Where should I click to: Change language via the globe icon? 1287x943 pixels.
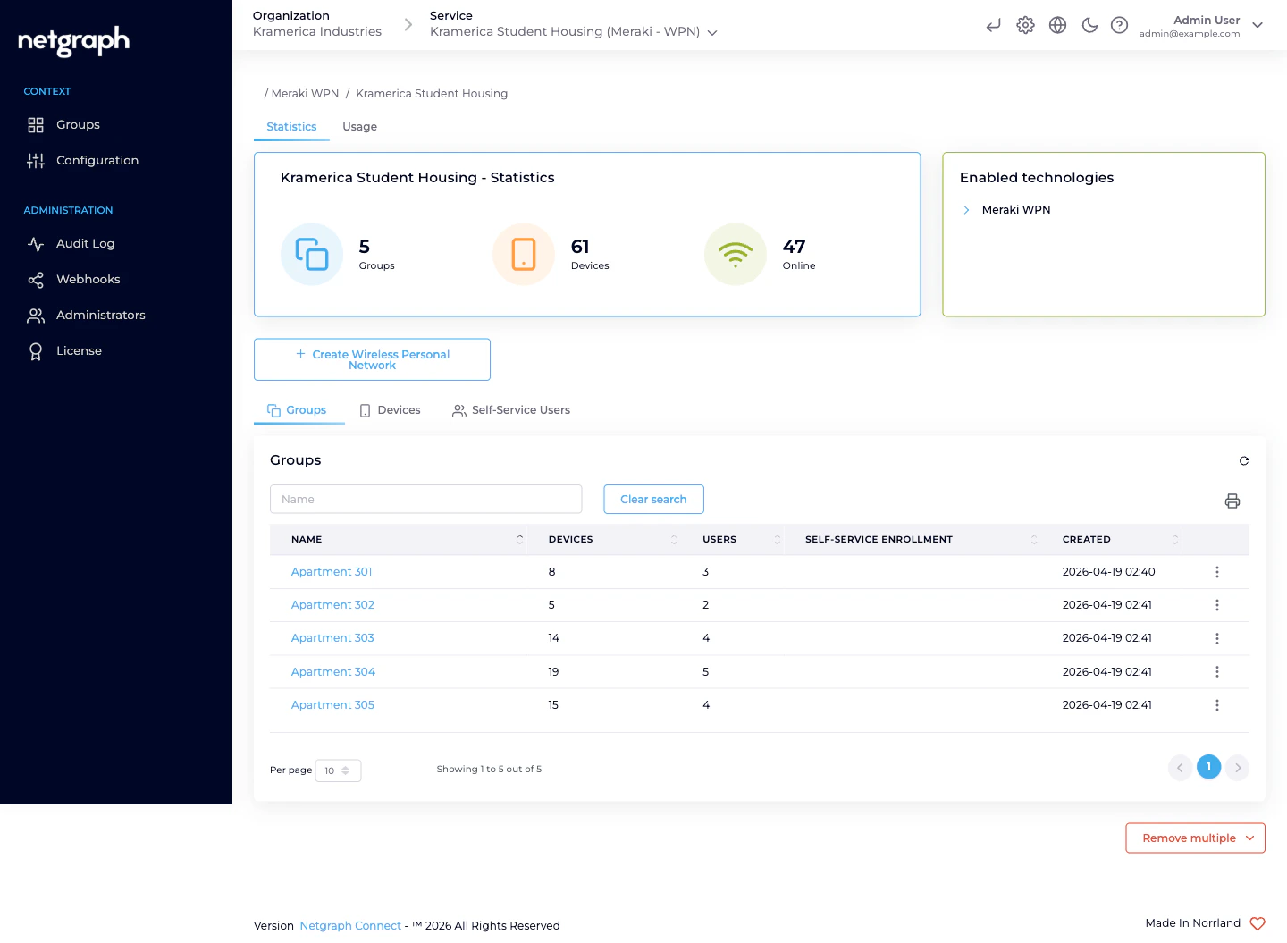[x=1057, y=25]
